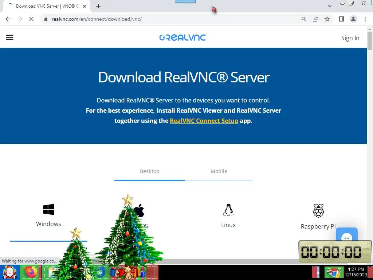The width and height of the screenshot is (373, 280).
Task: Open a new browser tab
Action: pos(98,6)
